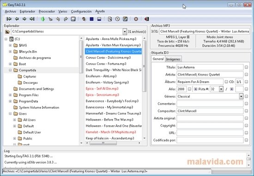Screen dimensions: 254x176
Task: Open the Ayuda menu
Action: point(100,12)
